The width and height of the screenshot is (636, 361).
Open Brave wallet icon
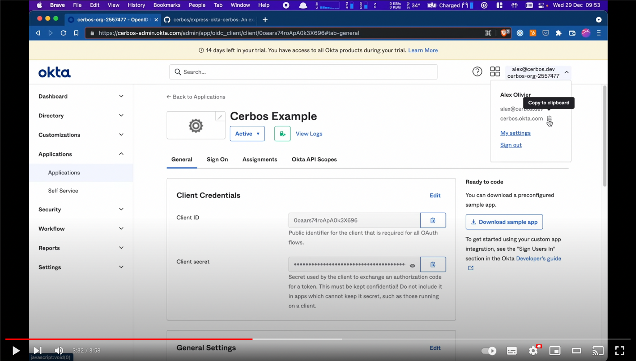tap(572, 33)
